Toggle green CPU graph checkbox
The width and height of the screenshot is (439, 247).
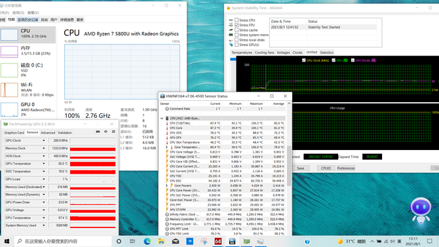click(x=334, y=60)
